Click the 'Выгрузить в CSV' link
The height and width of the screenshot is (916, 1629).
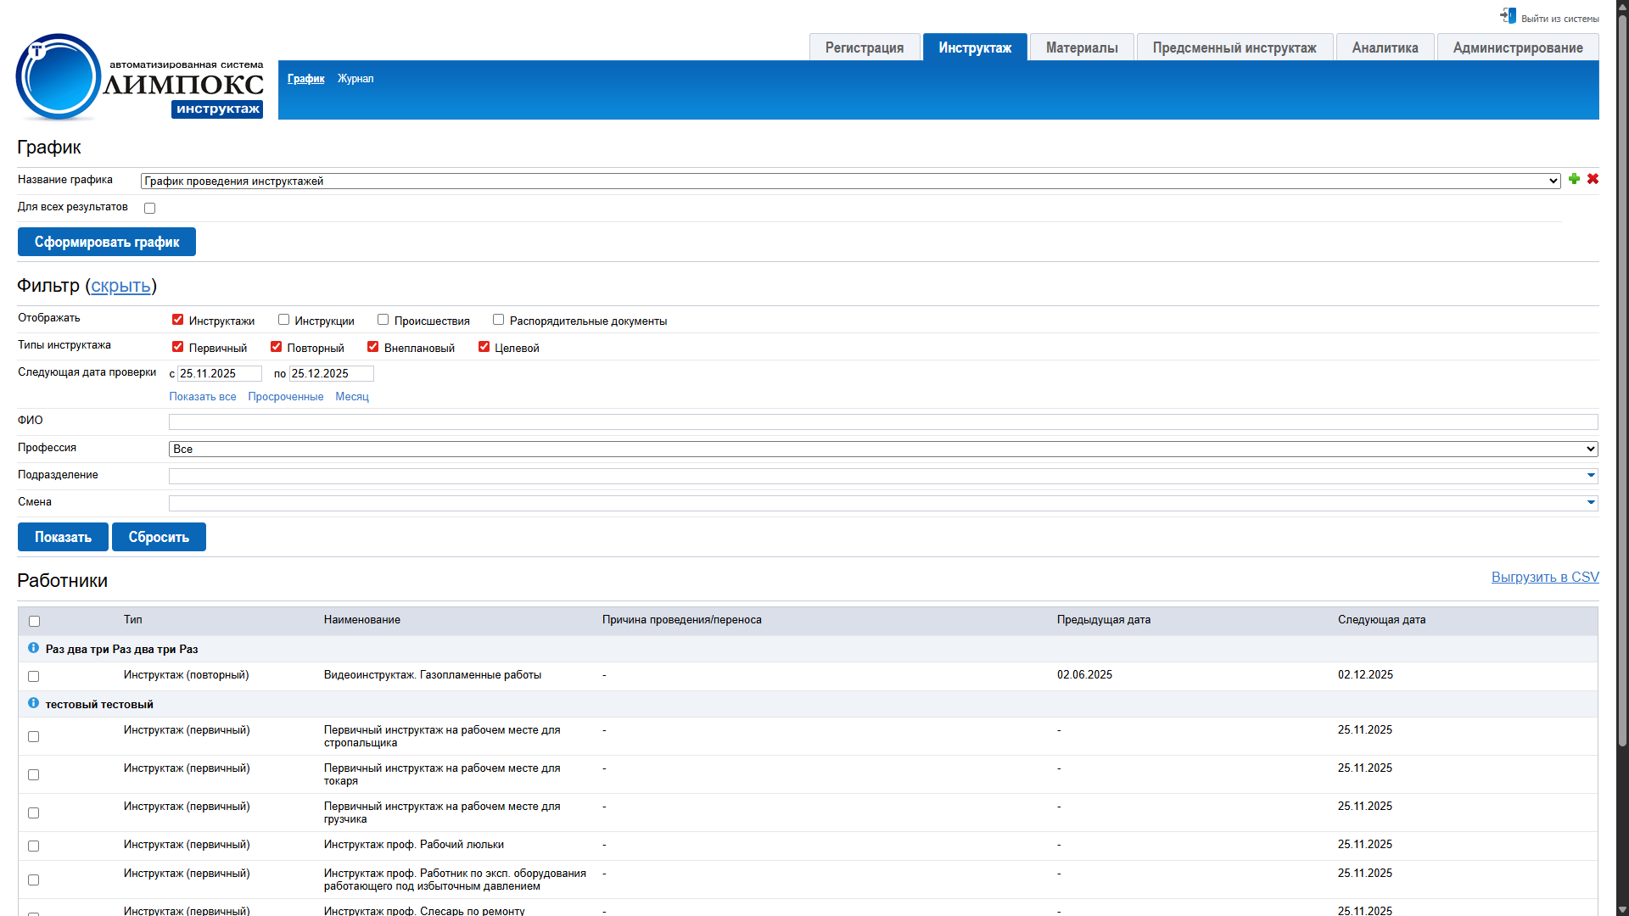pos(1544,577)
